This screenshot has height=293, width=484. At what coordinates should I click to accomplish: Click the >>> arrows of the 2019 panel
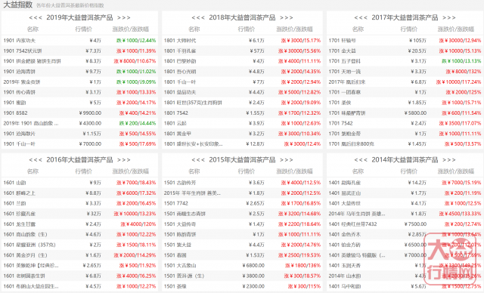[124, 18]
